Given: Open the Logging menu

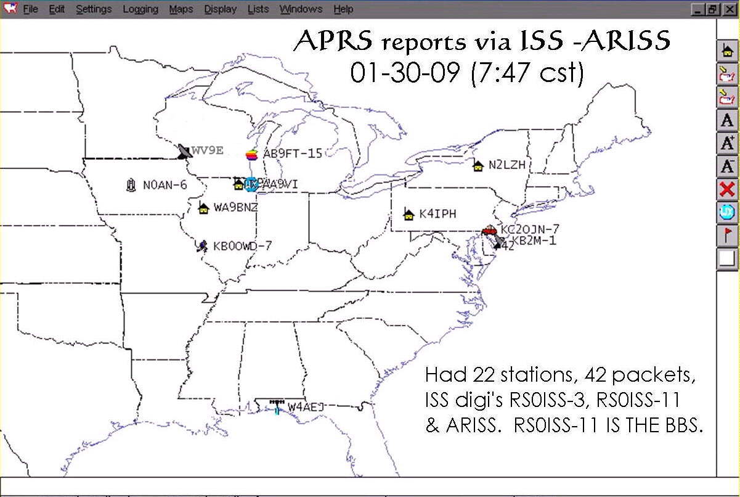Looking at the screenshot, I should pyautogui.click(x=140, y=9).
